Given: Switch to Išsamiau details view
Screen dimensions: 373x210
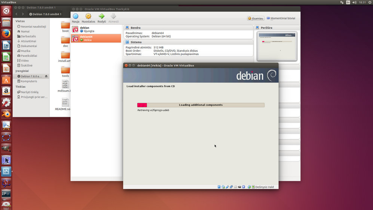Looking at the screenshot, I should coord(256,18).
